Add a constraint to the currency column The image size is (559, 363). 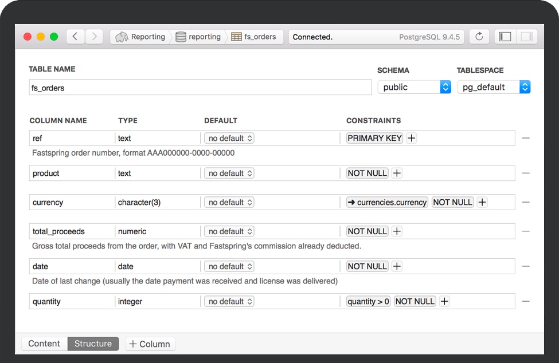point(482,202)
